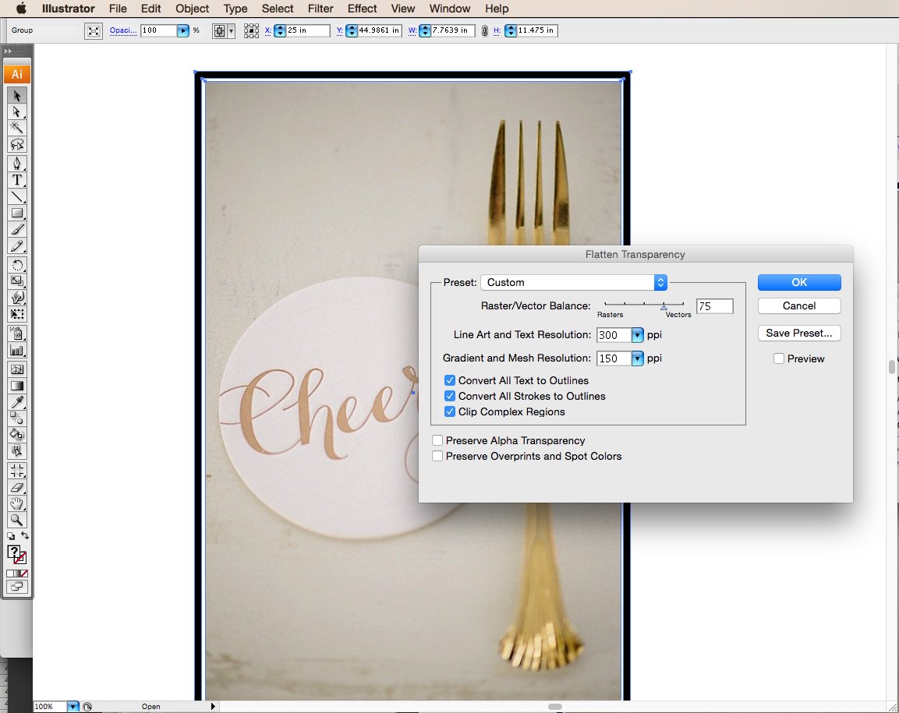Image resolution: width=899 pixels, height=713 pixels.
Task: Enable Preserve Alpha Transparency
Action: (437, 440)
